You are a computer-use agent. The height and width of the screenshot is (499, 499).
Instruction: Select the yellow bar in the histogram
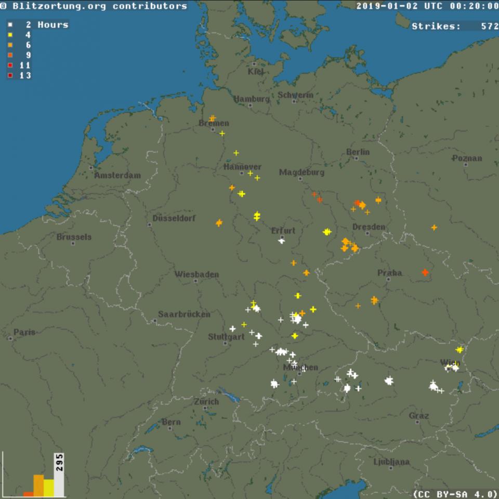click(x=49, y=487)
